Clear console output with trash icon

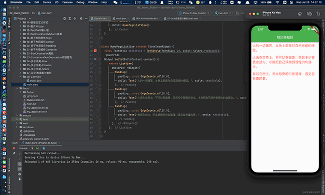coord(19,179)
